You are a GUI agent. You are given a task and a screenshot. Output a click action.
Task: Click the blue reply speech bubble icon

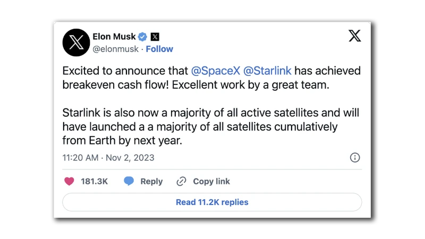click(x=129, y=181)
